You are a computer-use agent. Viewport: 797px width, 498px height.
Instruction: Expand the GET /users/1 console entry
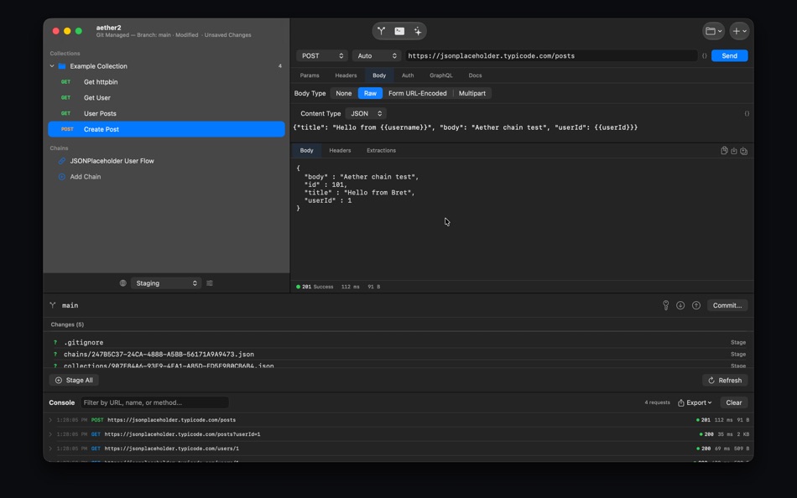click(50, 449)
